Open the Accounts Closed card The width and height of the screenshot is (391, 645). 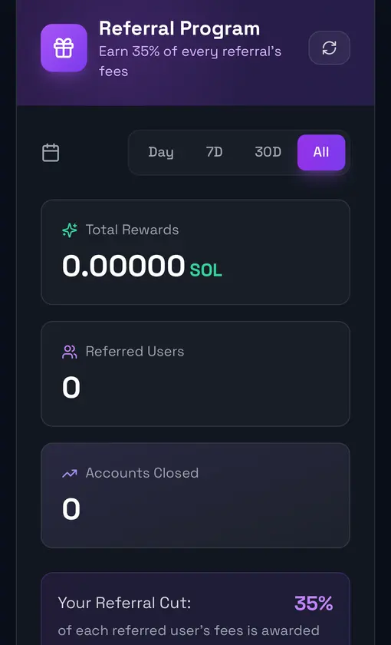[195, 495]
